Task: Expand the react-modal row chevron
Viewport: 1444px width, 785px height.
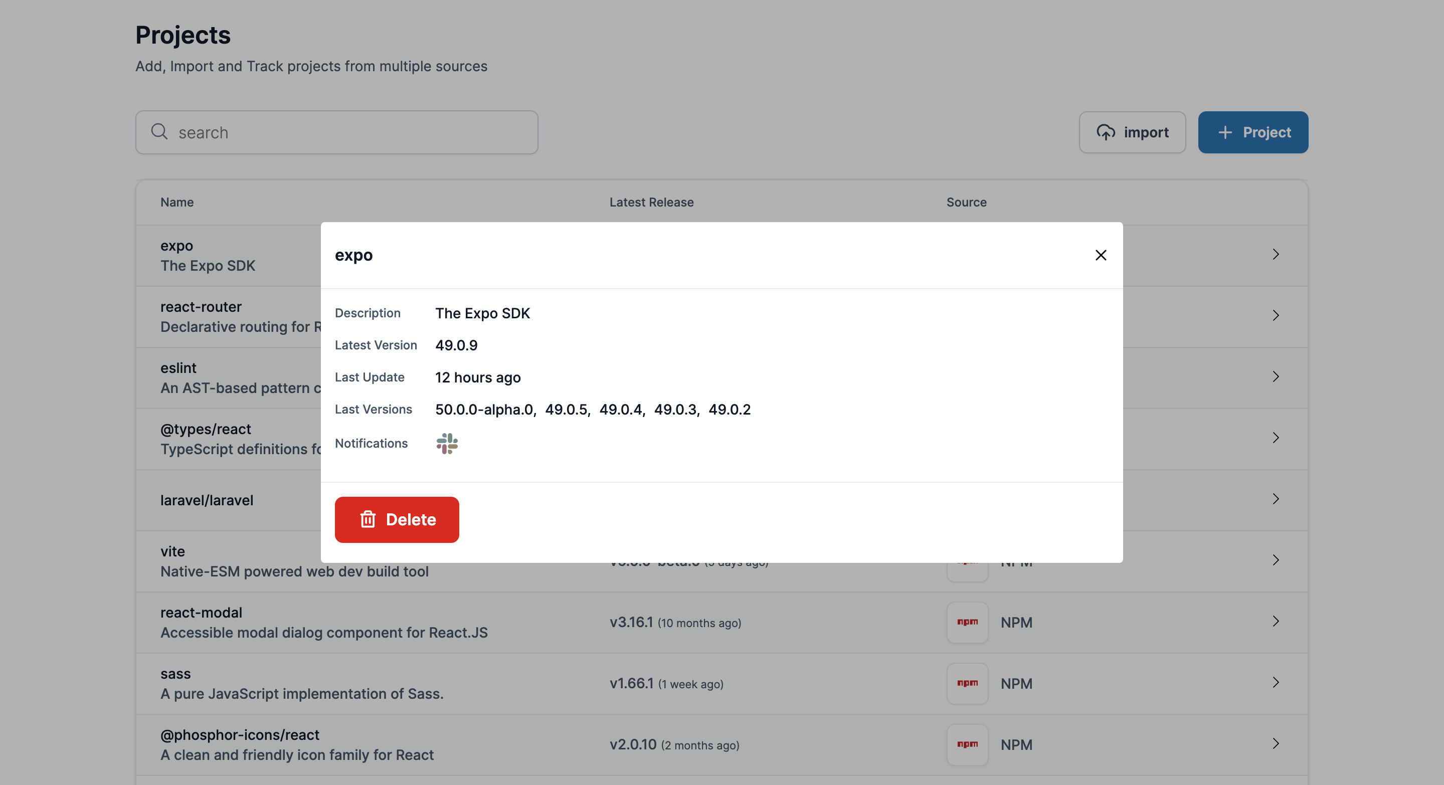Action: pos(1275,621)
